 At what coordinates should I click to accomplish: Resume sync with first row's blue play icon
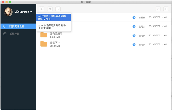tap(134, 18)
